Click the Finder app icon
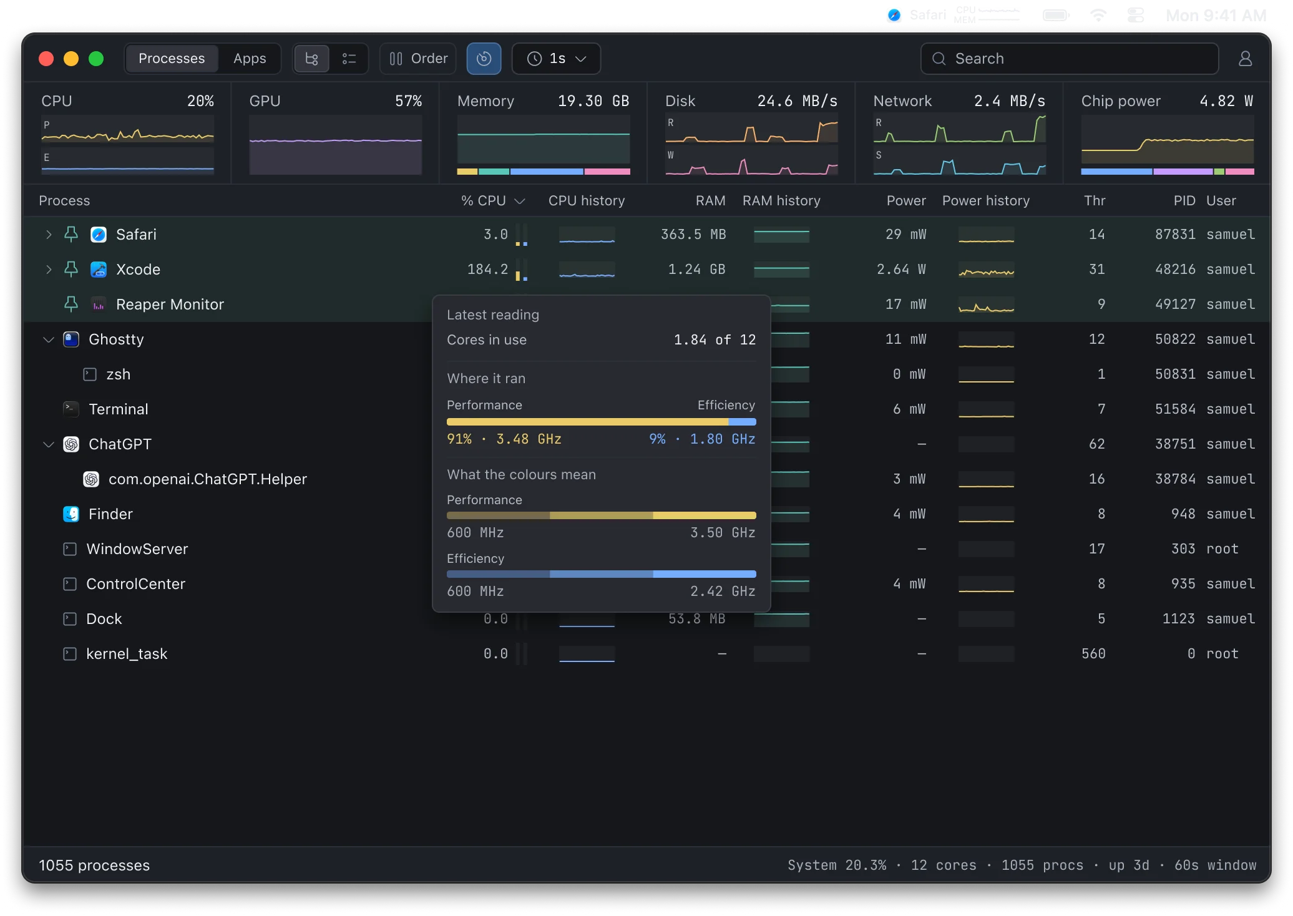 (71, 514)
